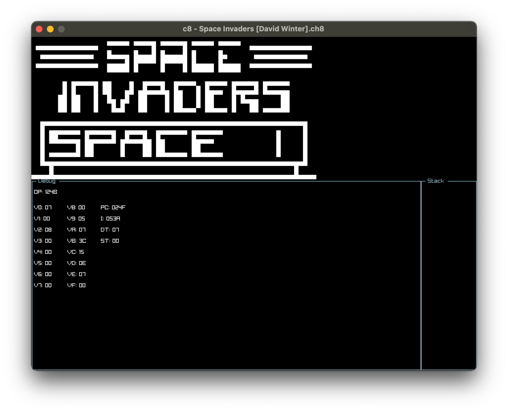Click register value 'VE: 07'
Viewport: 508px width, 412px height.
point(76,274)
